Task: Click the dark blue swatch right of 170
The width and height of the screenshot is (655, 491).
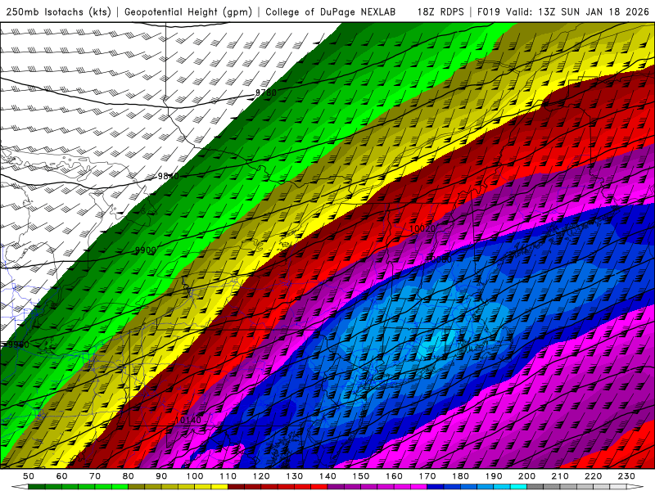Action: pos(436,487)
